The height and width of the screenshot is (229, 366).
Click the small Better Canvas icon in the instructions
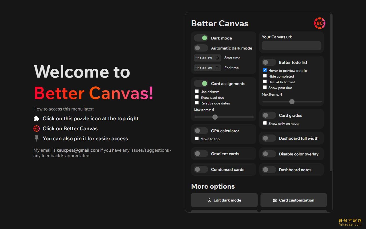point(36,129)
